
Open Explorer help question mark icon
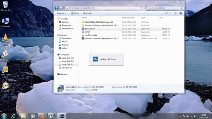(181, 13)
